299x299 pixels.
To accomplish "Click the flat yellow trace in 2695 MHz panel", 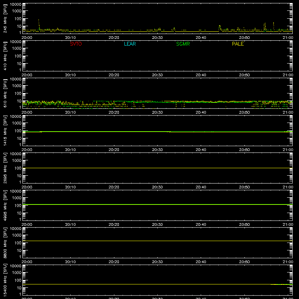I will 157,168.
